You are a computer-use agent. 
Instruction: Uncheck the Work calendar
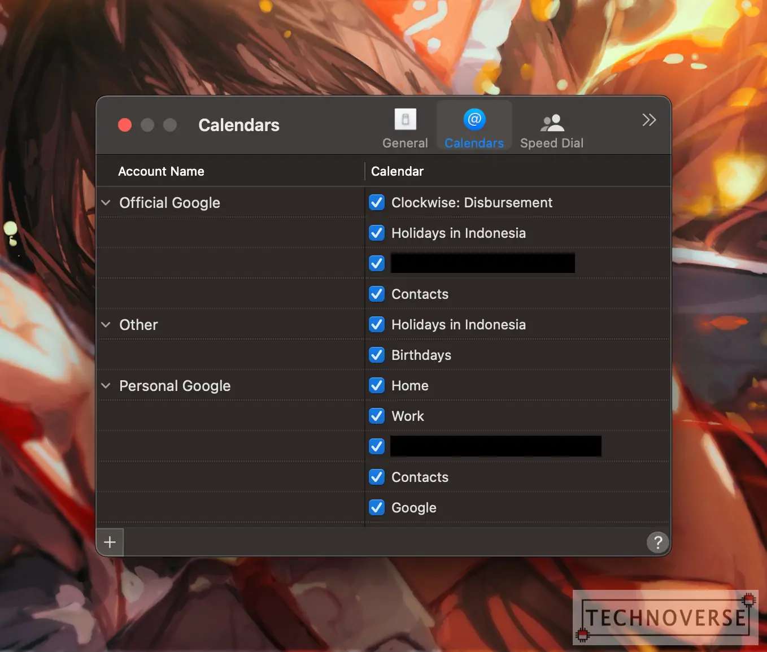[377, 416]
